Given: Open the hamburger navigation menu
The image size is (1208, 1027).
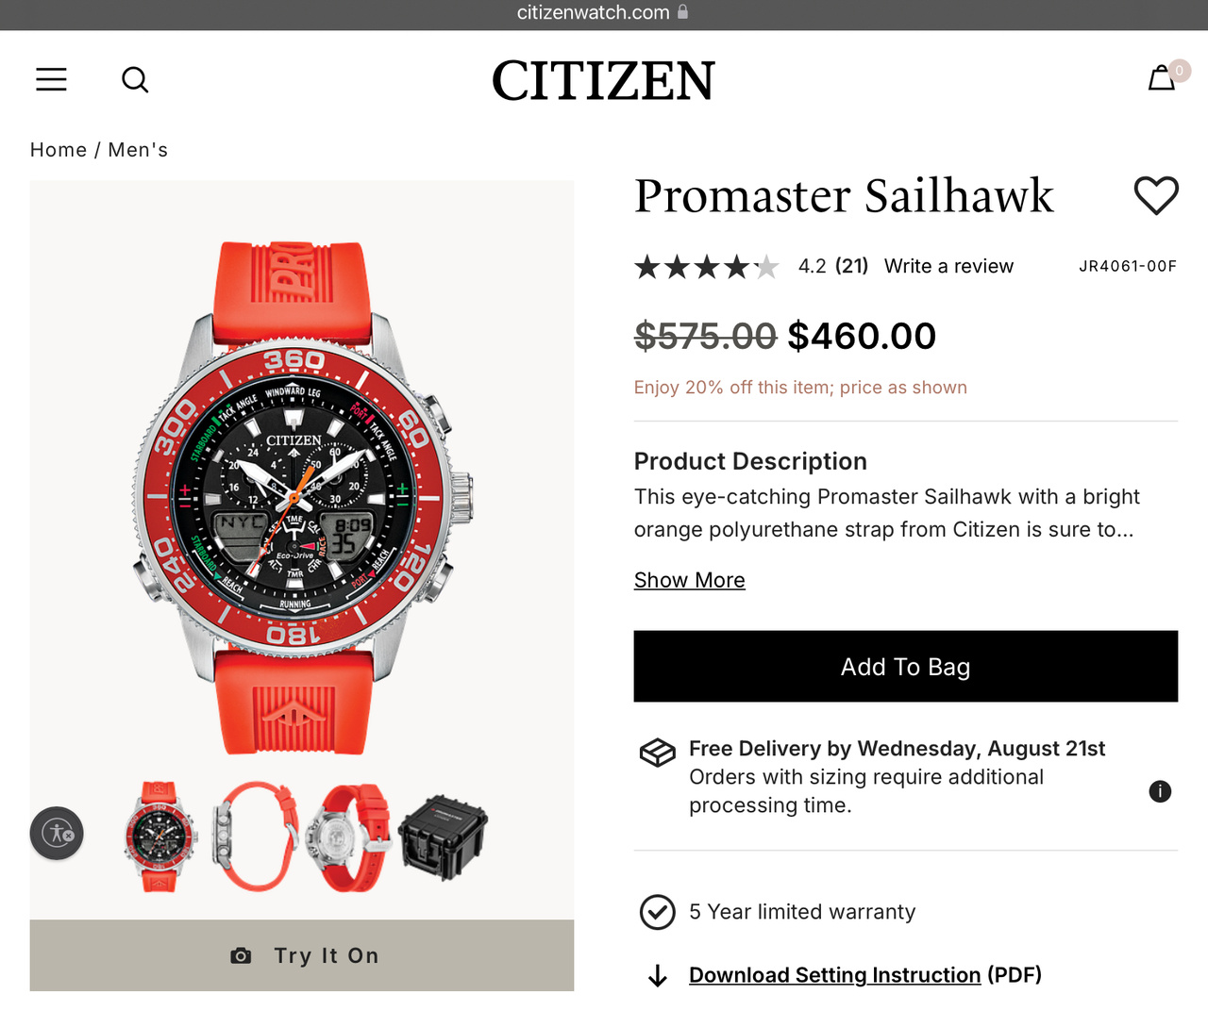Looking at the screenshot, I should 51,79.
